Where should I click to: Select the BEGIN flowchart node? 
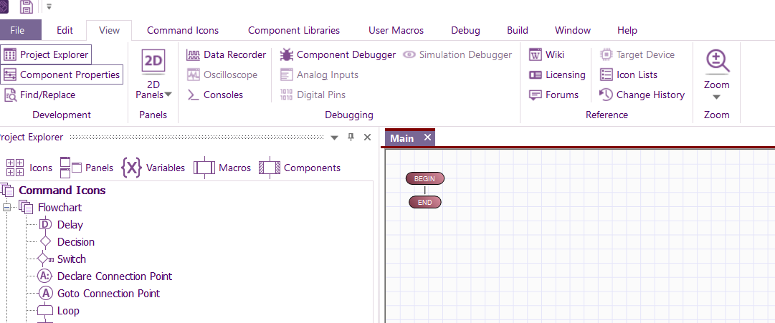(424, 178)
